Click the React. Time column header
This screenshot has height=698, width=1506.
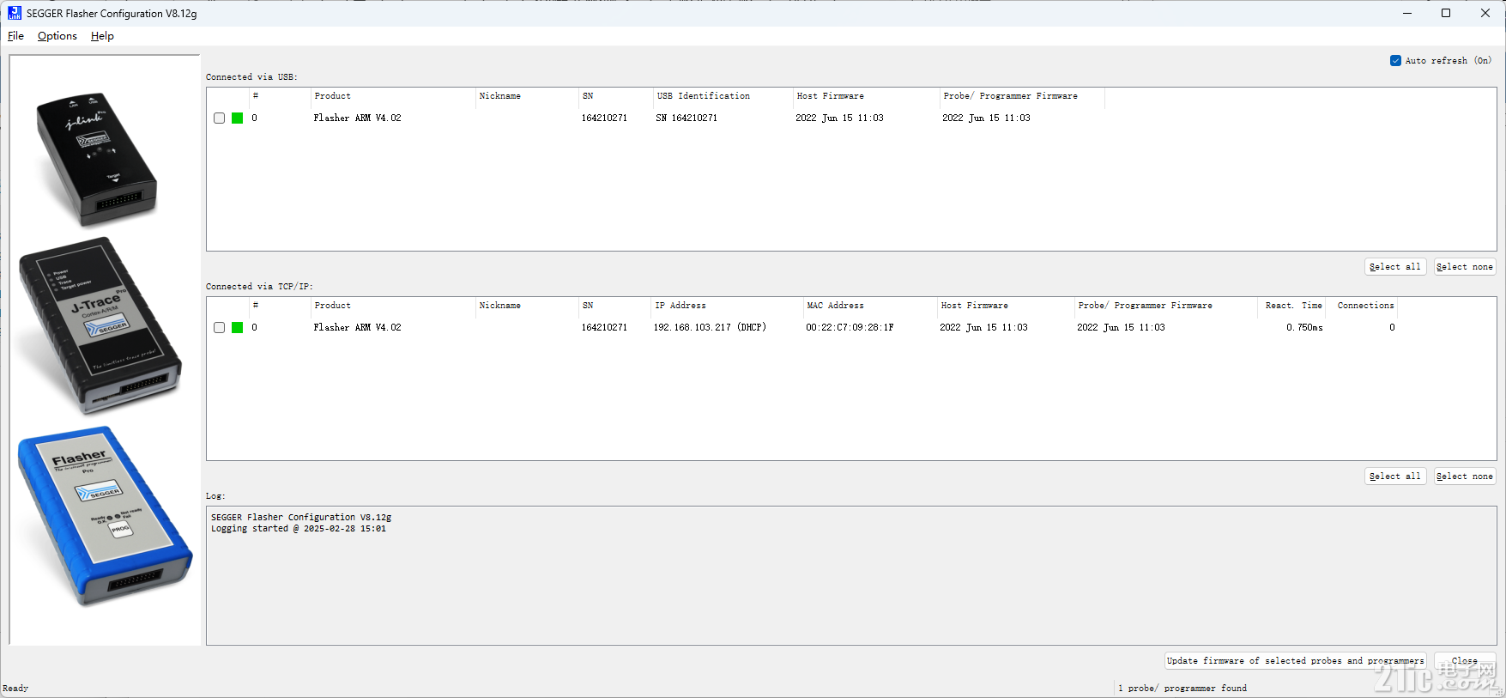pos(1293,306)
